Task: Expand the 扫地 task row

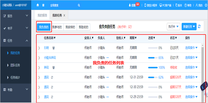Action: (x=39, y=48)
